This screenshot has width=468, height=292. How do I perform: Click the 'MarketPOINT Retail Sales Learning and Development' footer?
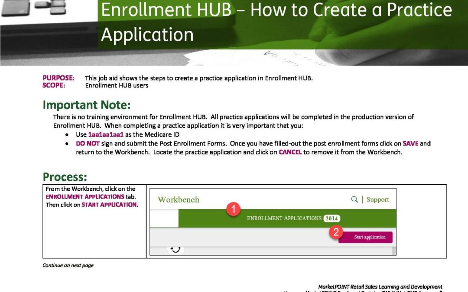[380, 287]
